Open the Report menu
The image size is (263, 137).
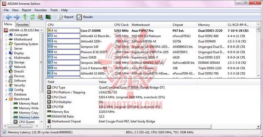click(27, 10)
